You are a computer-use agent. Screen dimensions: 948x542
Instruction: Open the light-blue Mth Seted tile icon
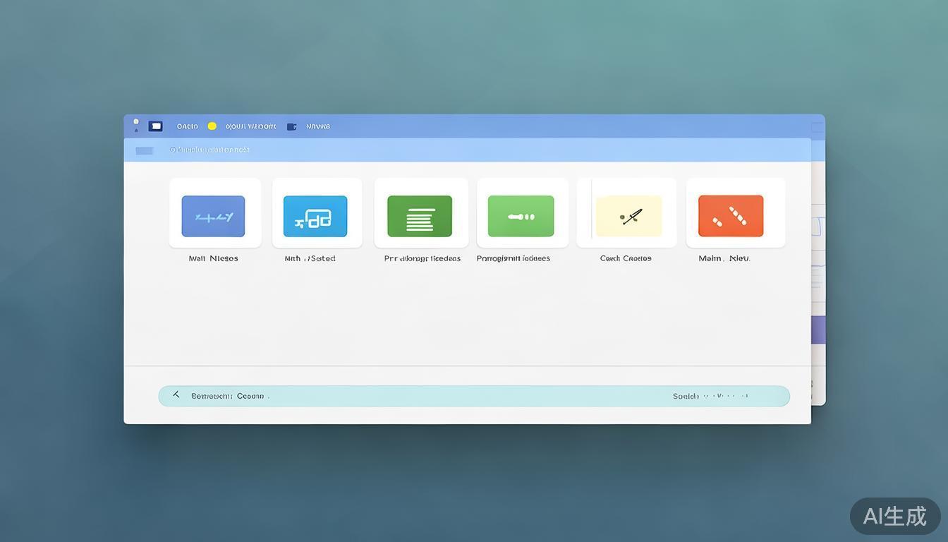(x=315, y=216)
